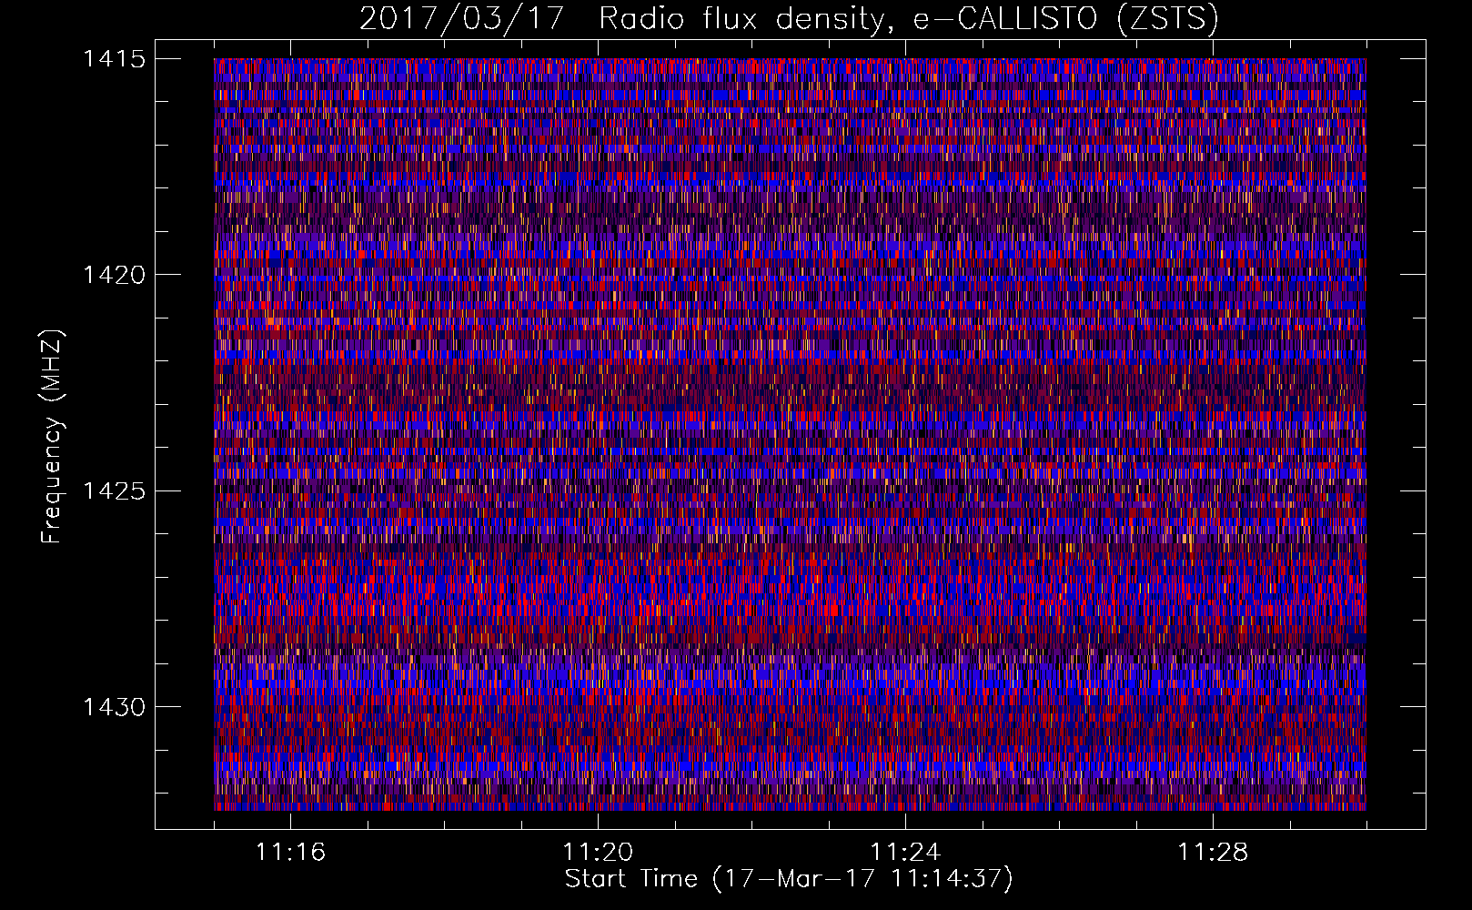Viewport: 1472px width, 910px height.
Task: Click the 11:16 time tick label
Action: pyautogui.click(x=290, y=853)
